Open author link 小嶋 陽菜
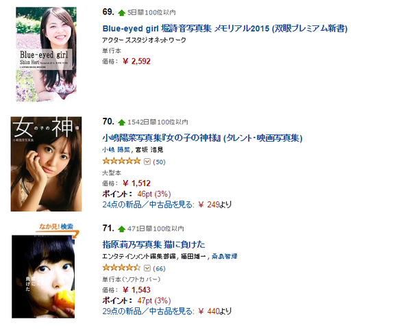 [x=116, y=150]
